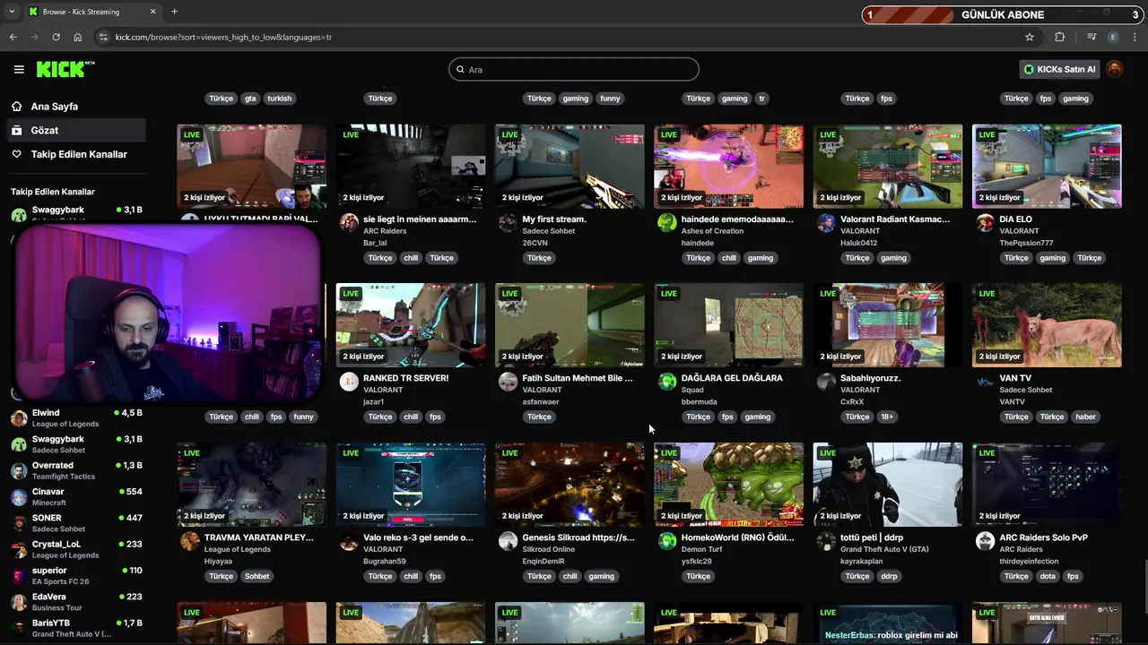This screenshot has height=645, width=1148.
Task: Open the VAN TV stream thumbnail
Action: point(1047,325)
